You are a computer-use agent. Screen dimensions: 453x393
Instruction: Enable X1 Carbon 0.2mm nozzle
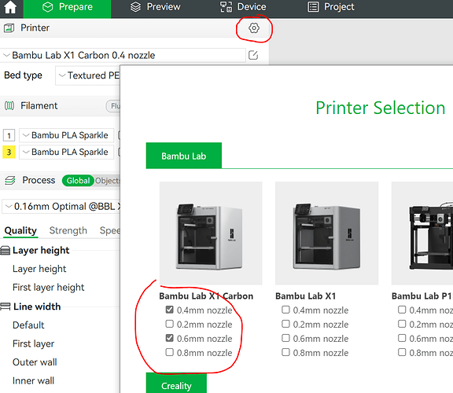(170, 324)
